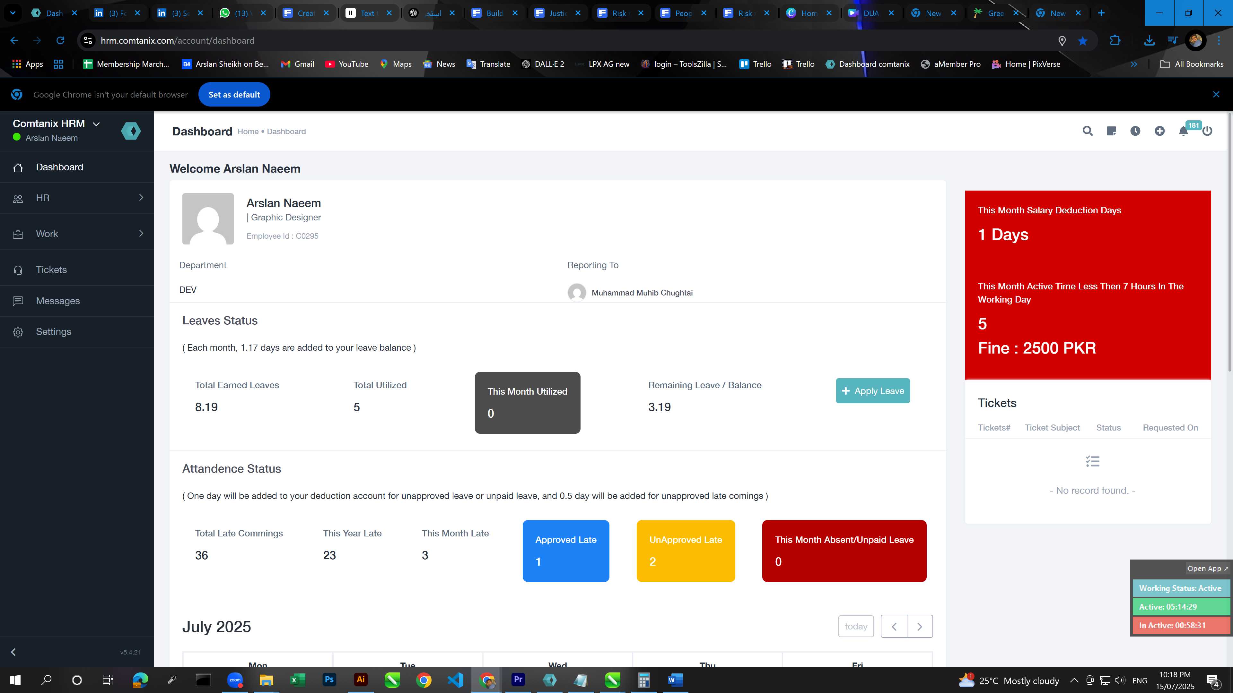Click the browser reload button
This screenshot has height=693, width=1233.
[60, 41]
